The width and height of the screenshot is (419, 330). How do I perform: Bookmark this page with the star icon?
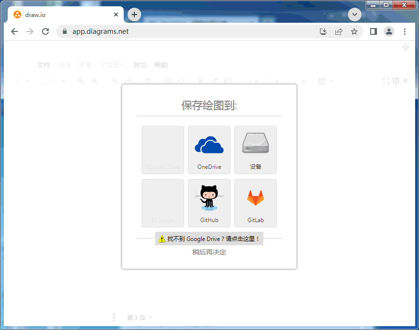click(x=354, y=31)
